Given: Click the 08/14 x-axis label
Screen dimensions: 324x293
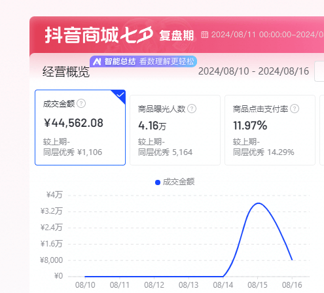Looking at the screenshot, I should pos(223,285).
